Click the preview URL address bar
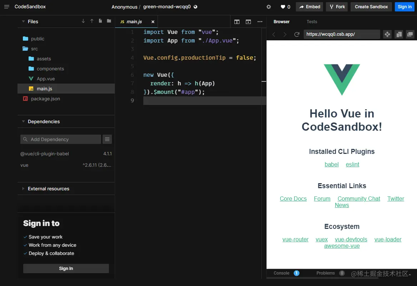Image resolution: width=417 pixels, height=286 pixels. (x=342, y=34)
